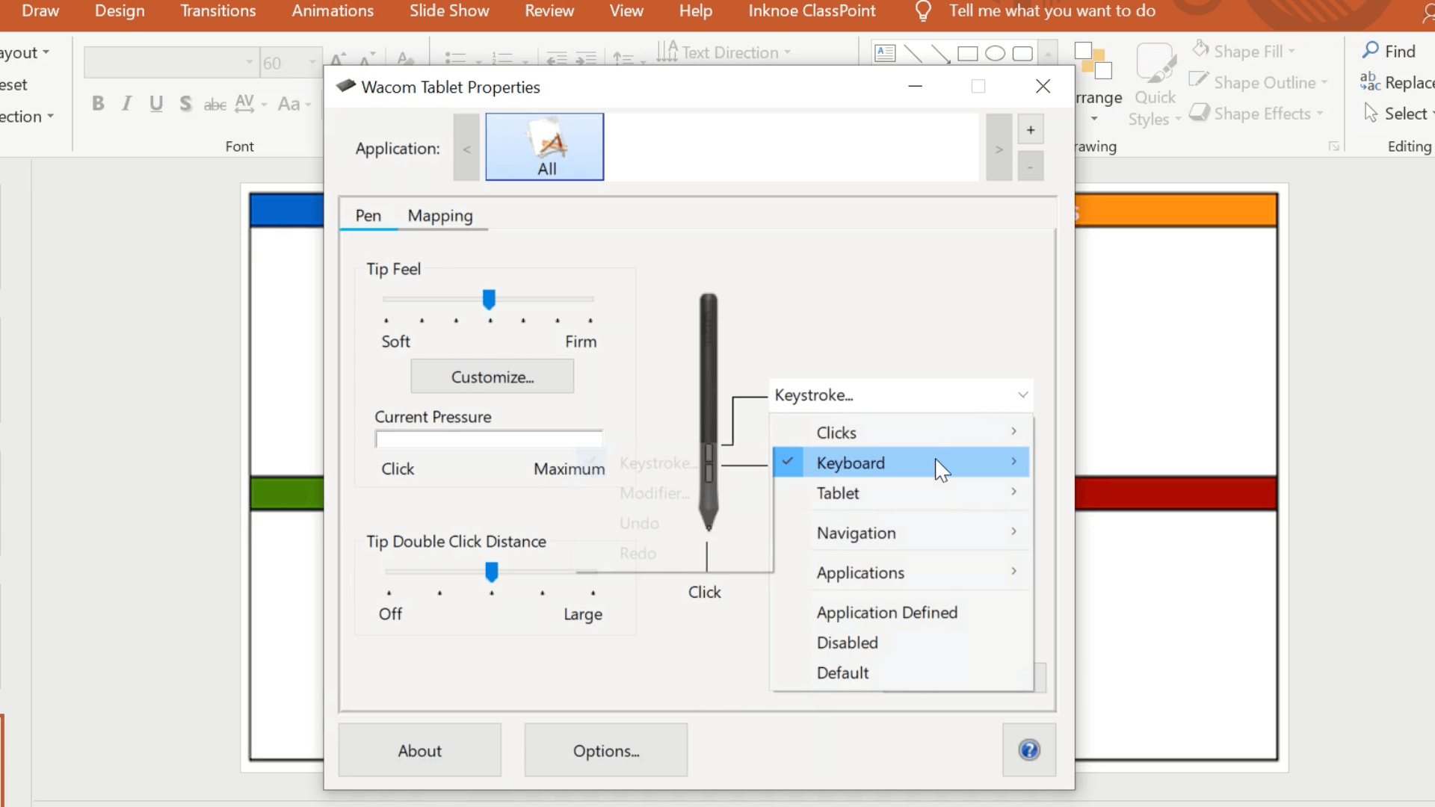This screenshot has width=1435, height=807.
Task: Select the Text Box shape icon
Action: pyautogui.click(x=885, y=53)
